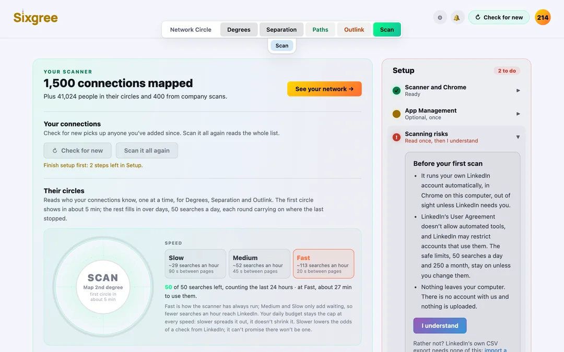
Task: Click the amber status dot by App Management
Action: 396,114
